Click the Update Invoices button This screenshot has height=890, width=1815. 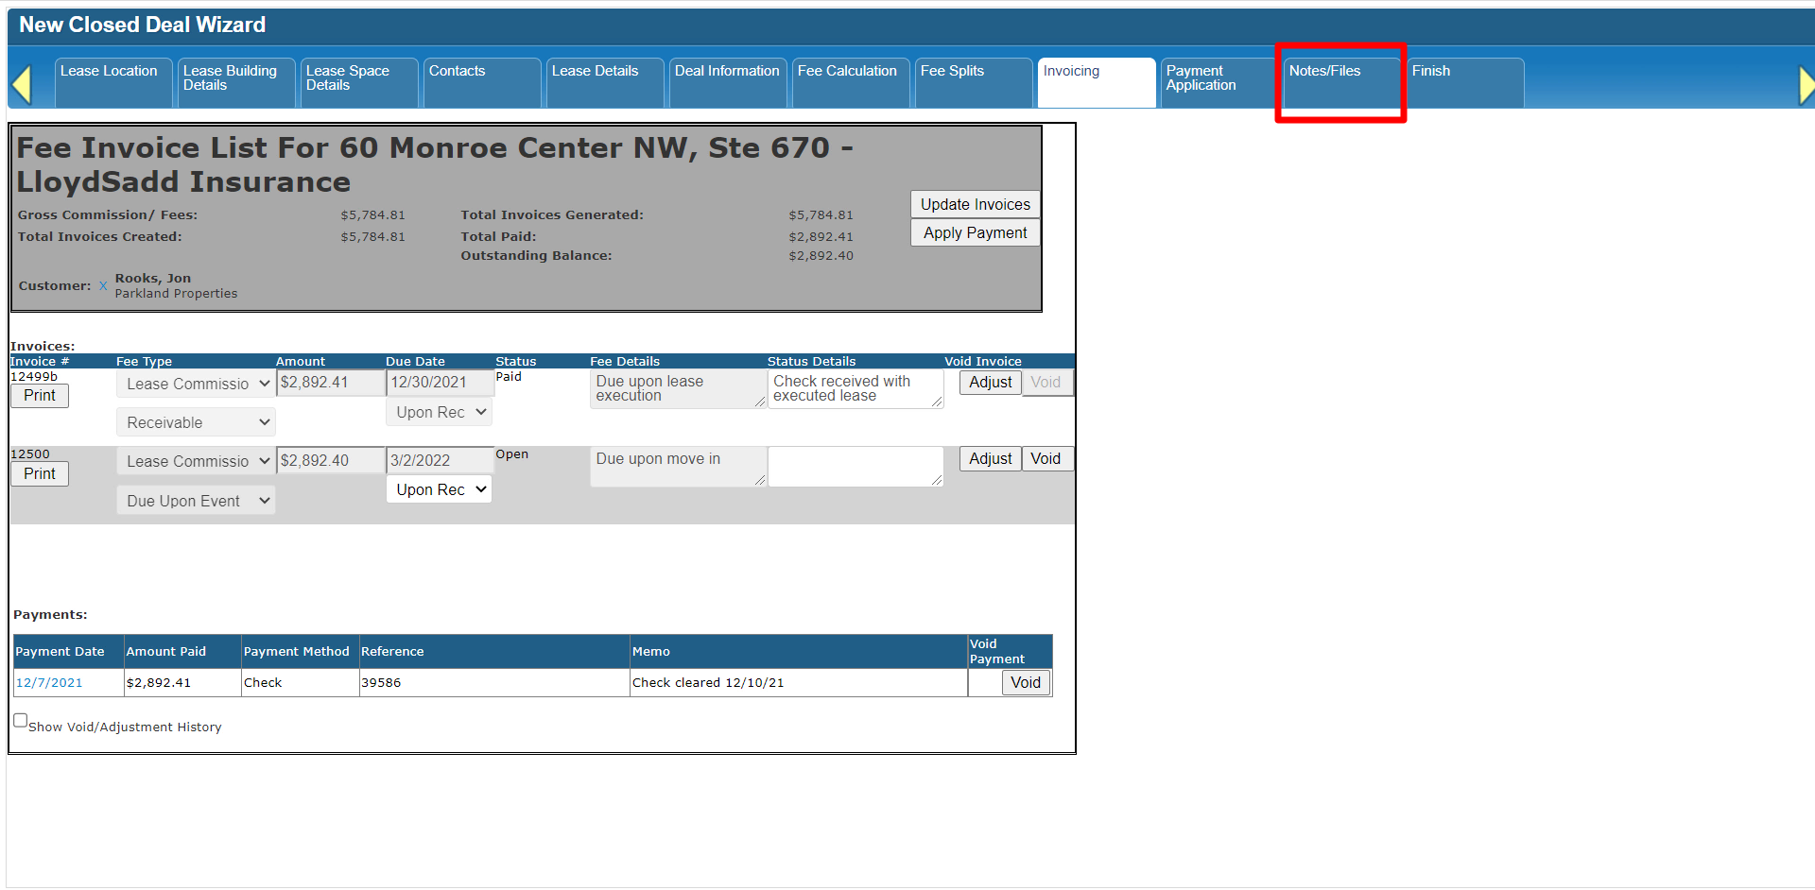coord(975,205)
